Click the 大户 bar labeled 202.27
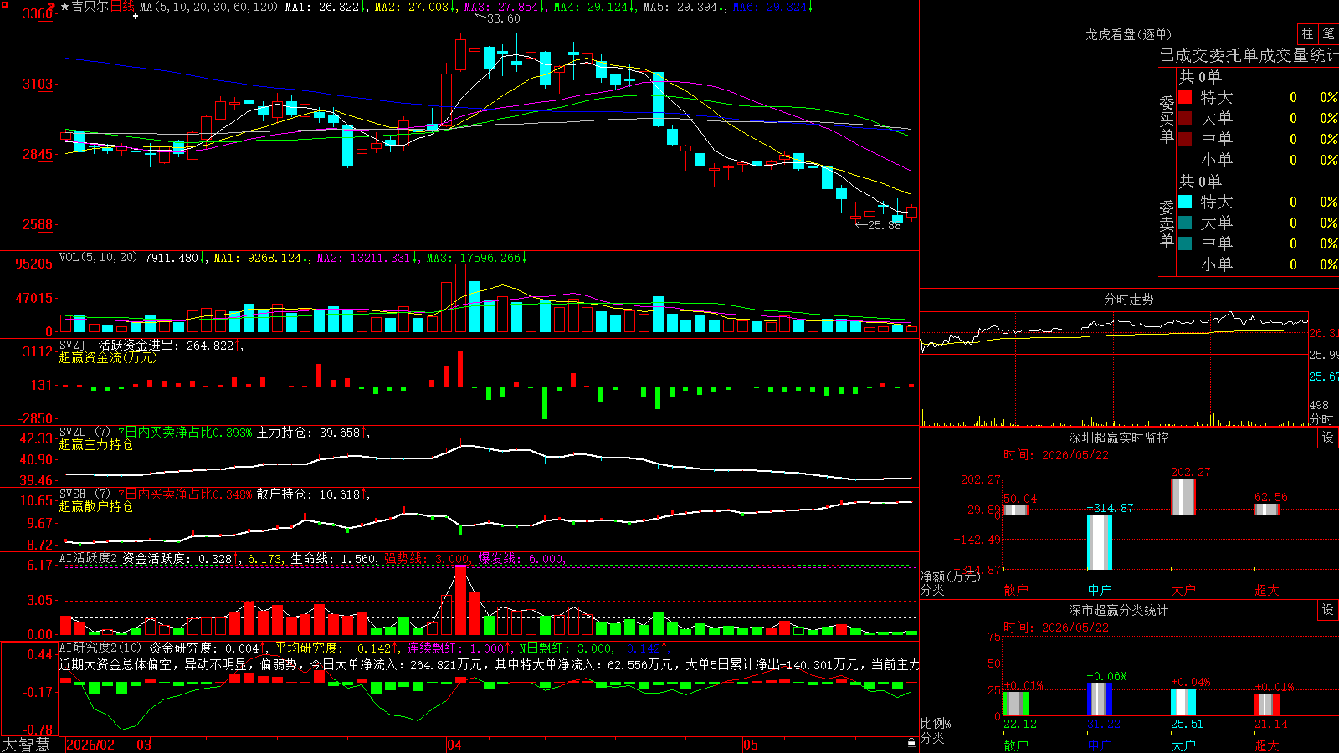This screenshot has width=1339, height=753. click(x=1183, y=496)
